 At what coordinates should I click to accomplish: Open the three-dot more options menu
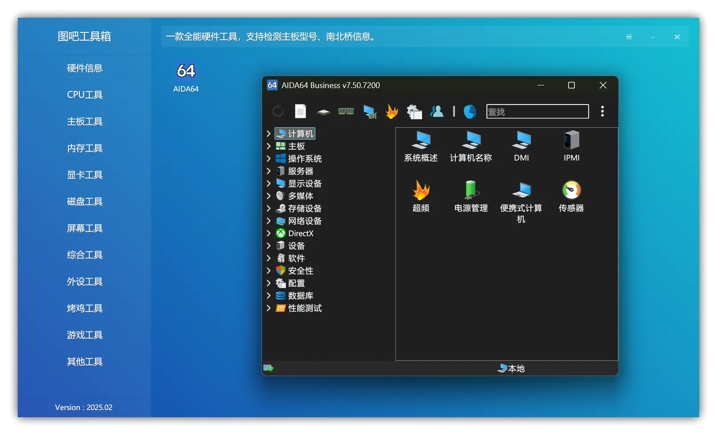click(602, 111)
